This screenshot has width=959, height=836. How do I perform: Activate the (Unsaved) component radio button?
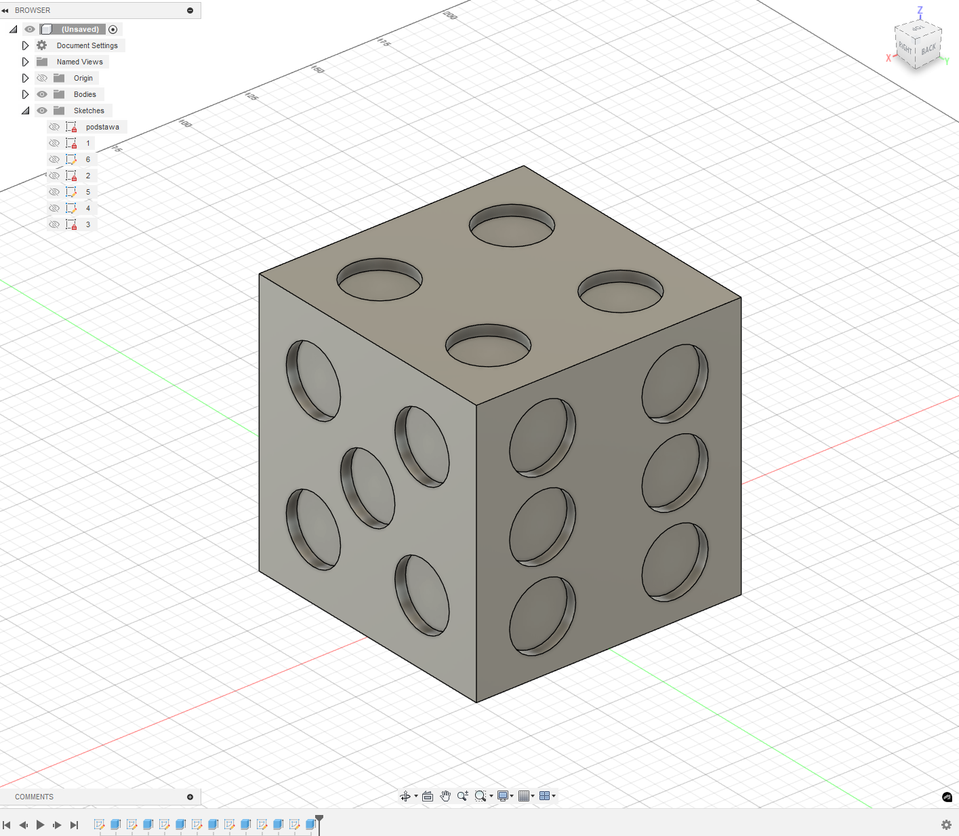click(113, 29)
